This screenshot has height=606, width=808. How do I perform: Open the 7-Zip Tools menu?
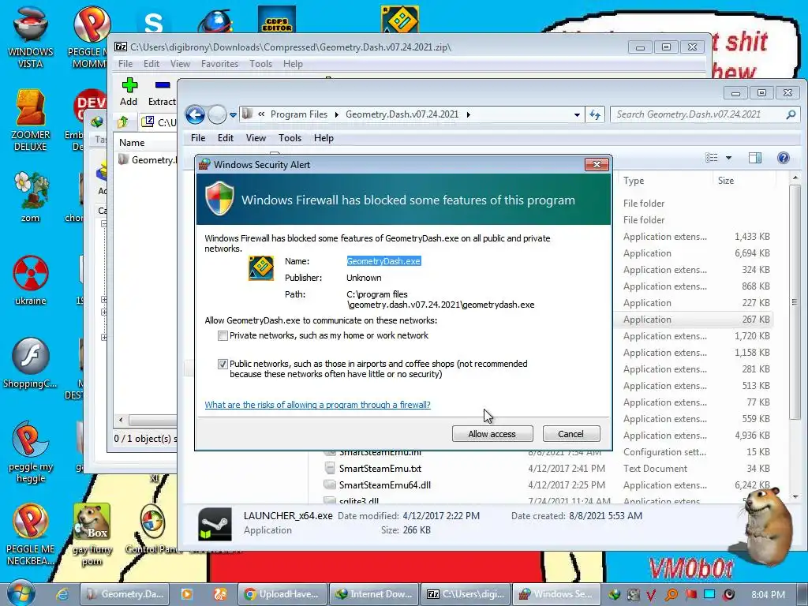(260, 64)
